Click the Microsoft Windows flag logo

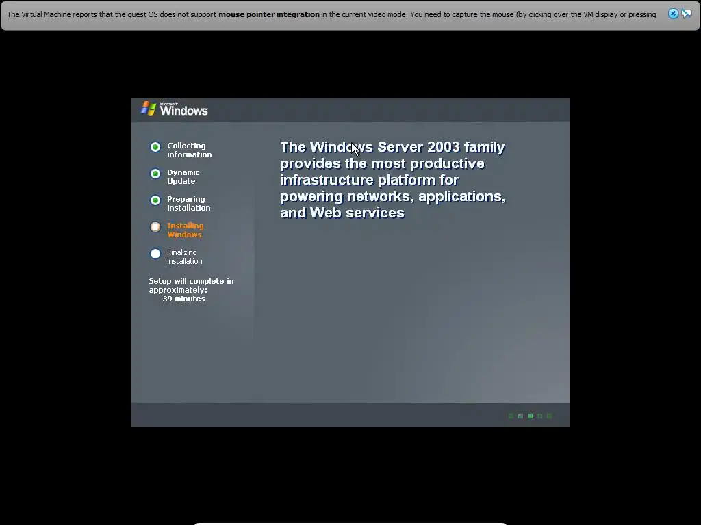coord(149,109)
